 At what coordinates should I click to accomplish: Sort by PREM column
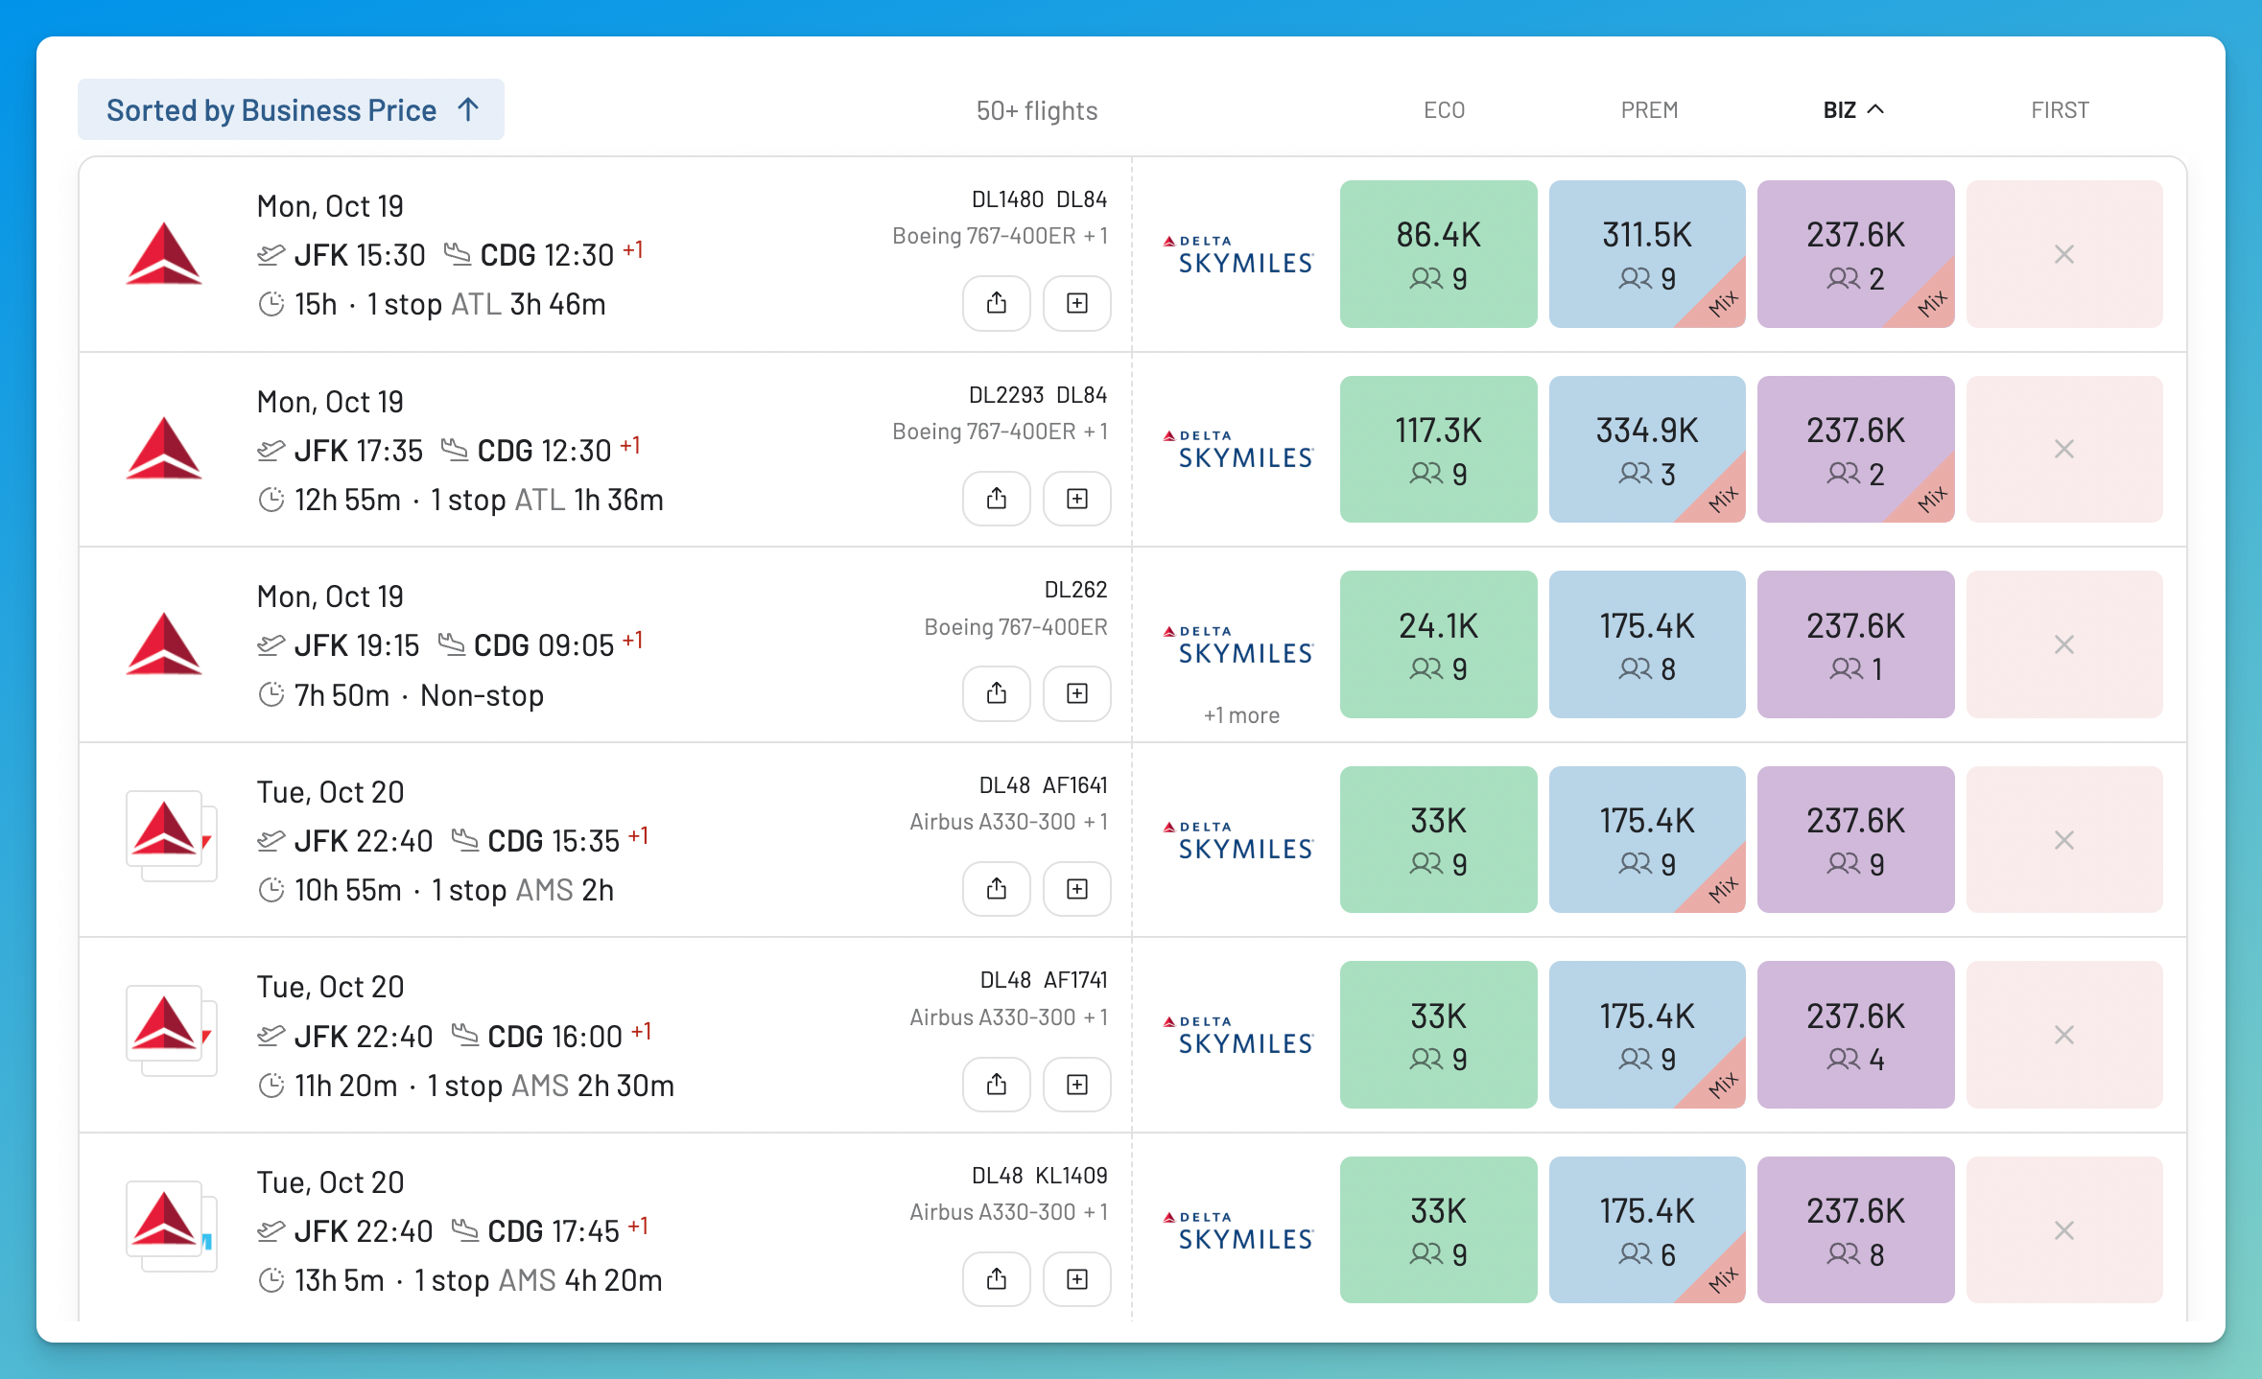pos(1649,109)
